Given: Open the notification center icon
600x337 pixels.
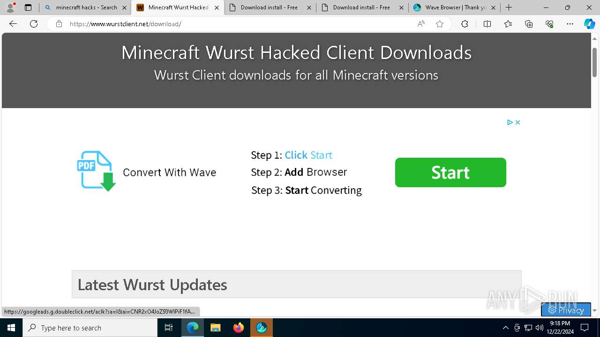Looking at the screenshot, I should pos(585,328).
